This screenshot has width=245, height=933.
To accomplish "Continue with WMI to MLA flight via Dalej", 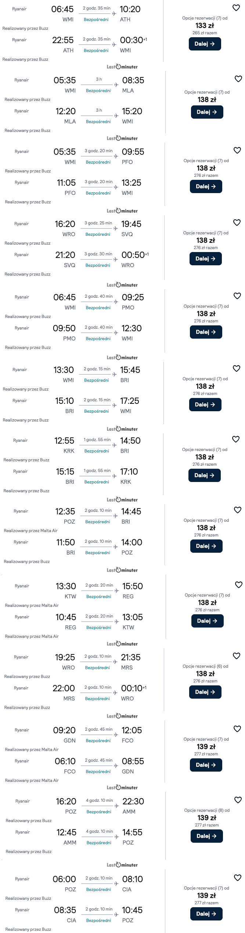I will (207, 112).
